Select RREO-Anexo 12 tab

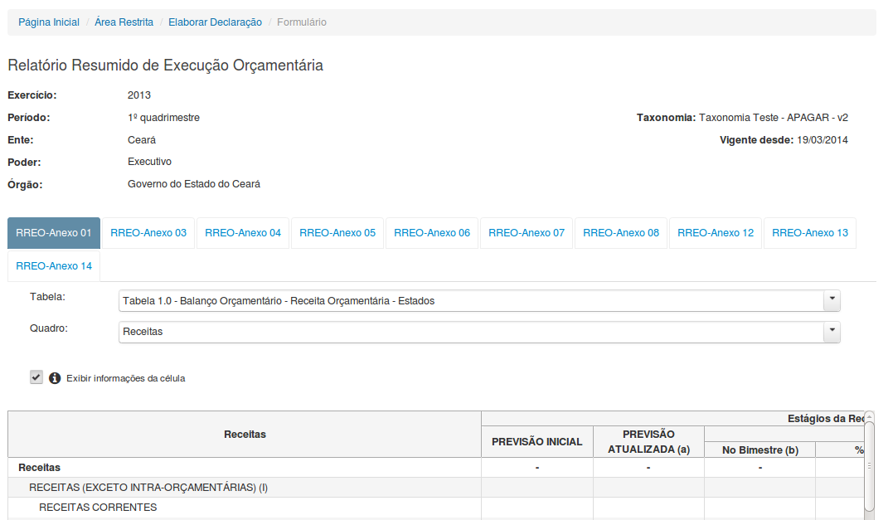(x=716, y=233)
